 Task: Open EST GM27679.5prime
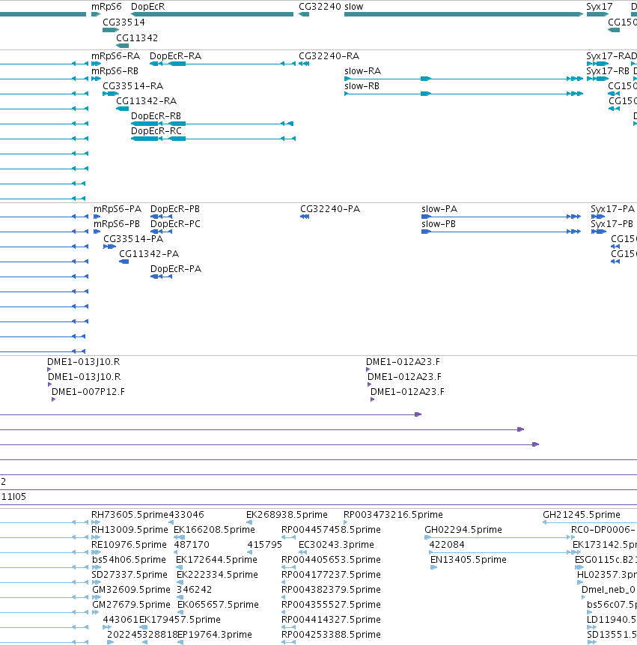tap(131, 604)
